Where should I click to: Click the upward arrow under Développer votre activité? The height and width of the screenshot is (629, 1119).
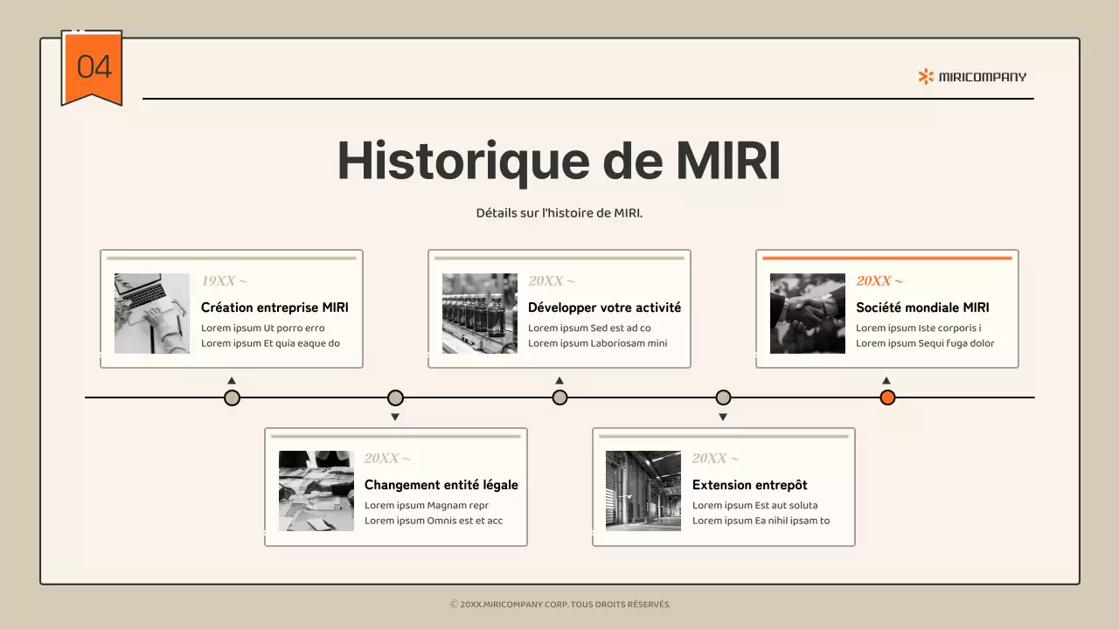click(559, 379)
